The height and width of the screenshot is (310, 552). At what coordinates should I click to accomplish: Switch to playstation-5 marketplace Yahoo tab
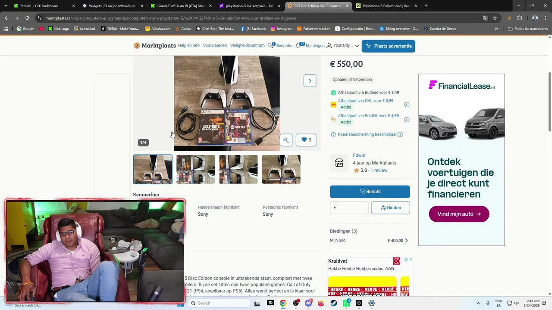pyautogui.click(x=249, y=6)
